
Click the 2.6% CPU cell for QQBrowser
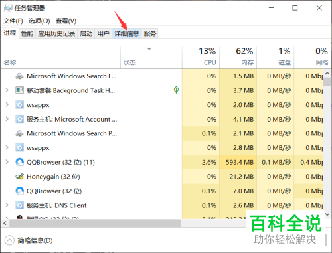pyautogui.click(x=201, y=162)
